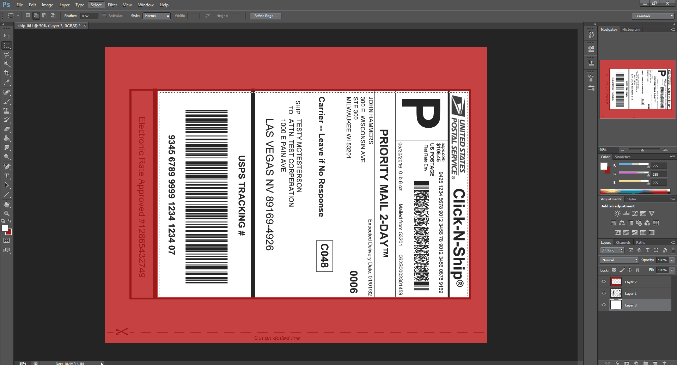The width and height of the screenshot is (677, 365).
Task: Open the Select menu
Action: pyautogui.click(x=96, y=5)
